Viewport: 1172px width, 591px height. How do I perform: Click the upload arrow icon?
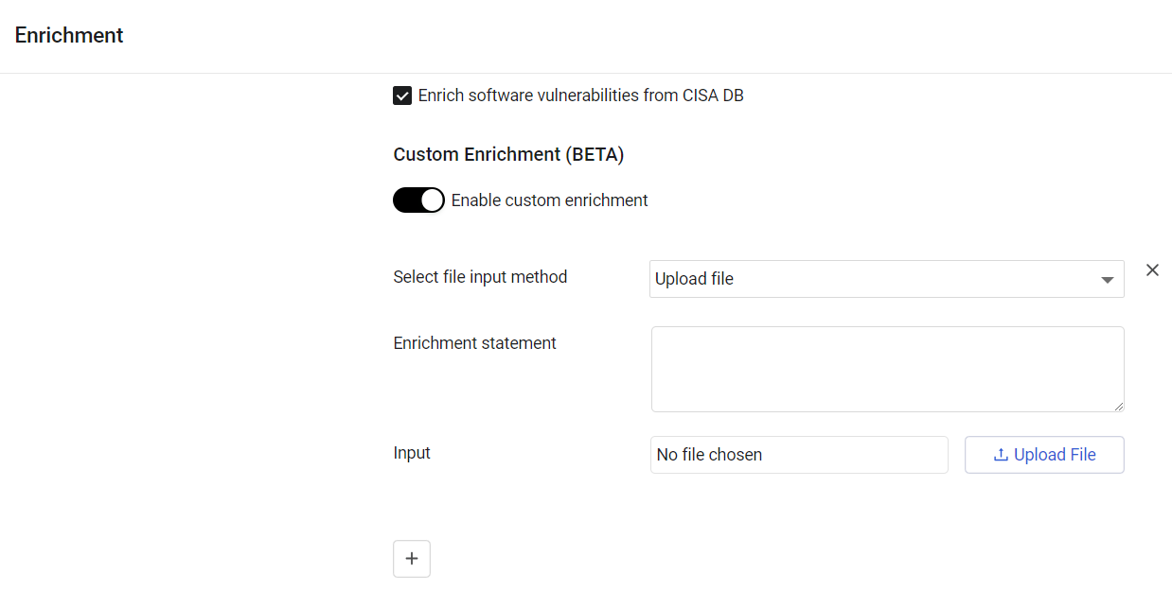(x=1001, y=455)
